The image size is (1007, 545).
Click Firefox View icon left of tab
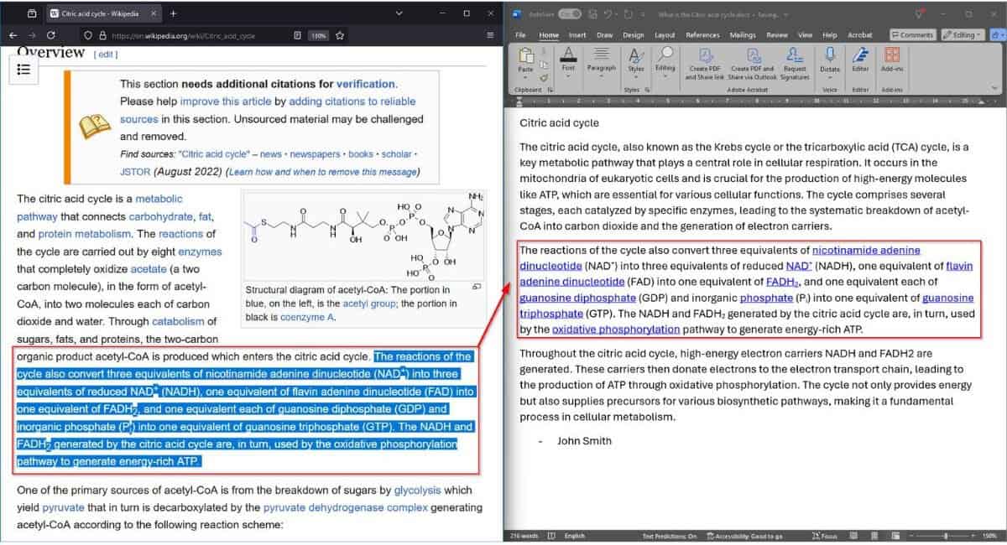point(32,13)
